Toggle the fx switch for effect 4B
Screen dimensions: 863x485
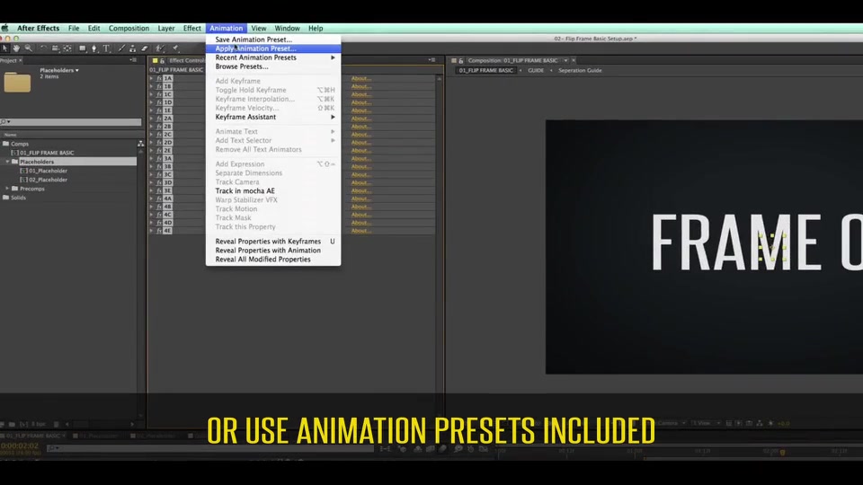158,207
